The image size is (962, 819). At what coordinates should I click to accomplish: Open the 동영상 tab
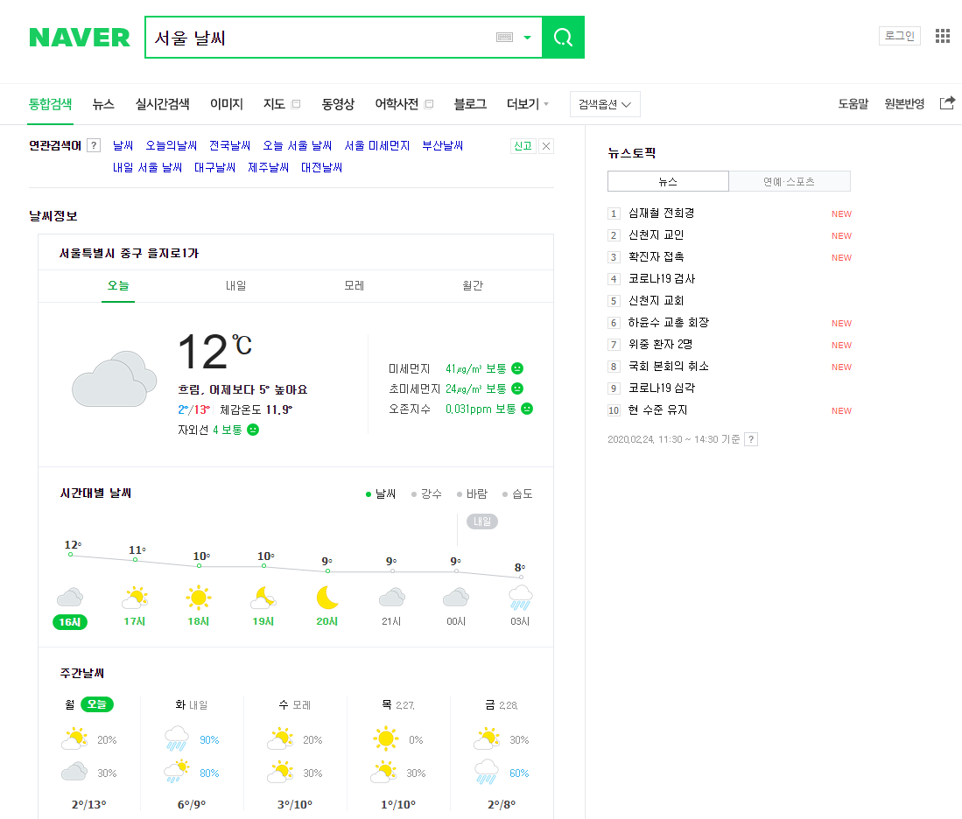[x=338, y=103]
